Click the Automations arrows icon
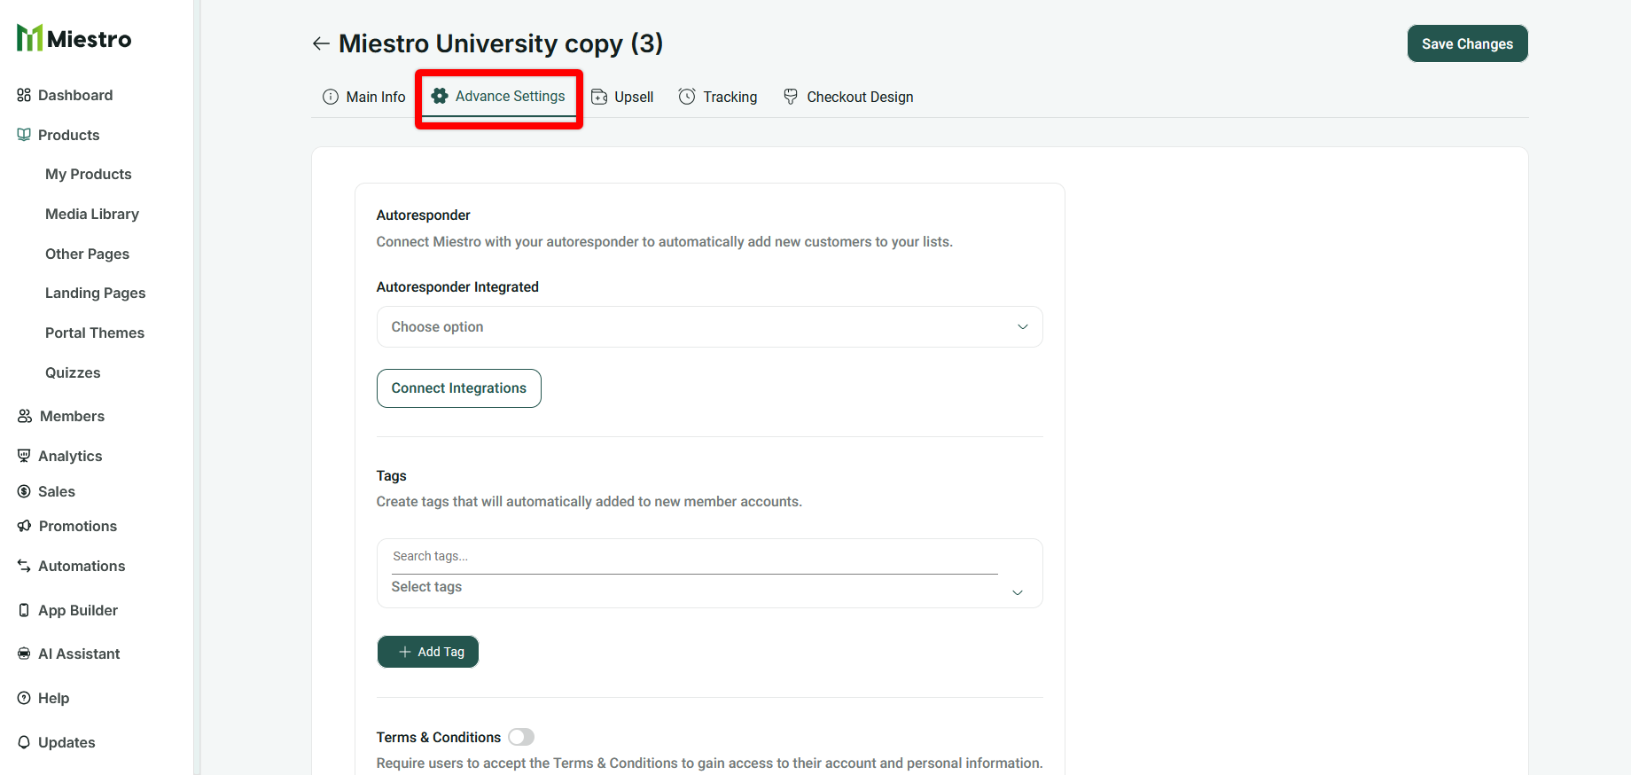1631x775 pixels. coord(24,566)
